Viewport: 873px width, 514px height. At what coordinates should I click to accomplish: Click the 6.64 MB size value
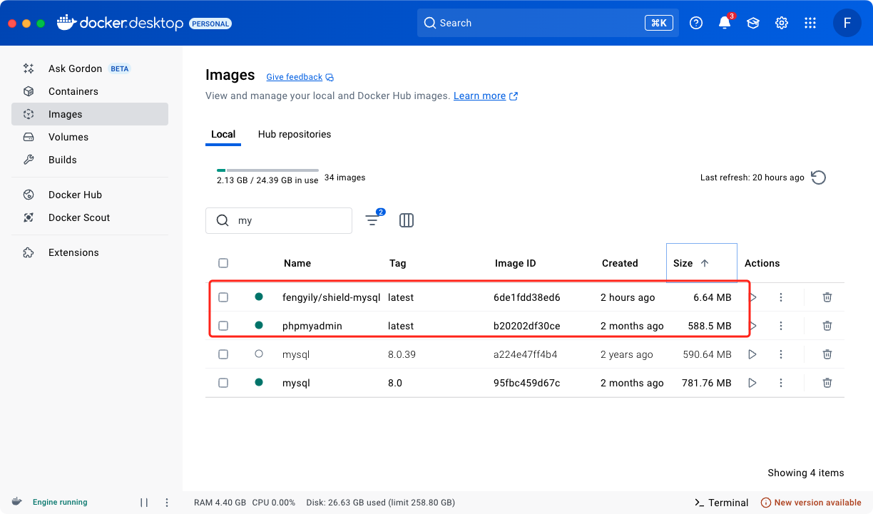coord(713,297)
